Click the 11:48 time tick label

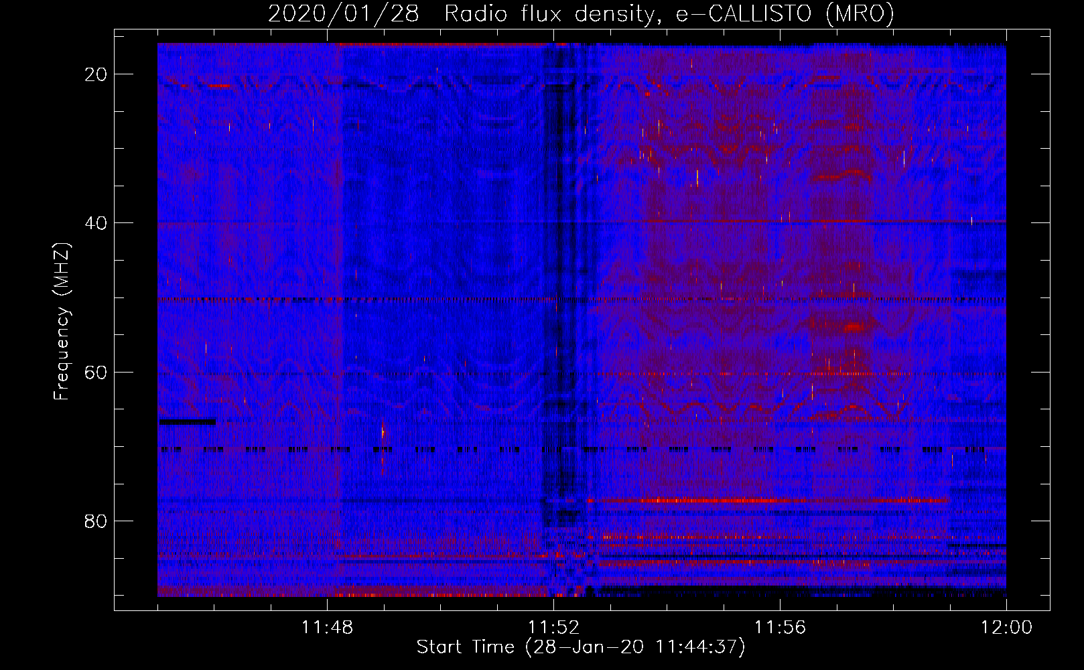[327, 627]
